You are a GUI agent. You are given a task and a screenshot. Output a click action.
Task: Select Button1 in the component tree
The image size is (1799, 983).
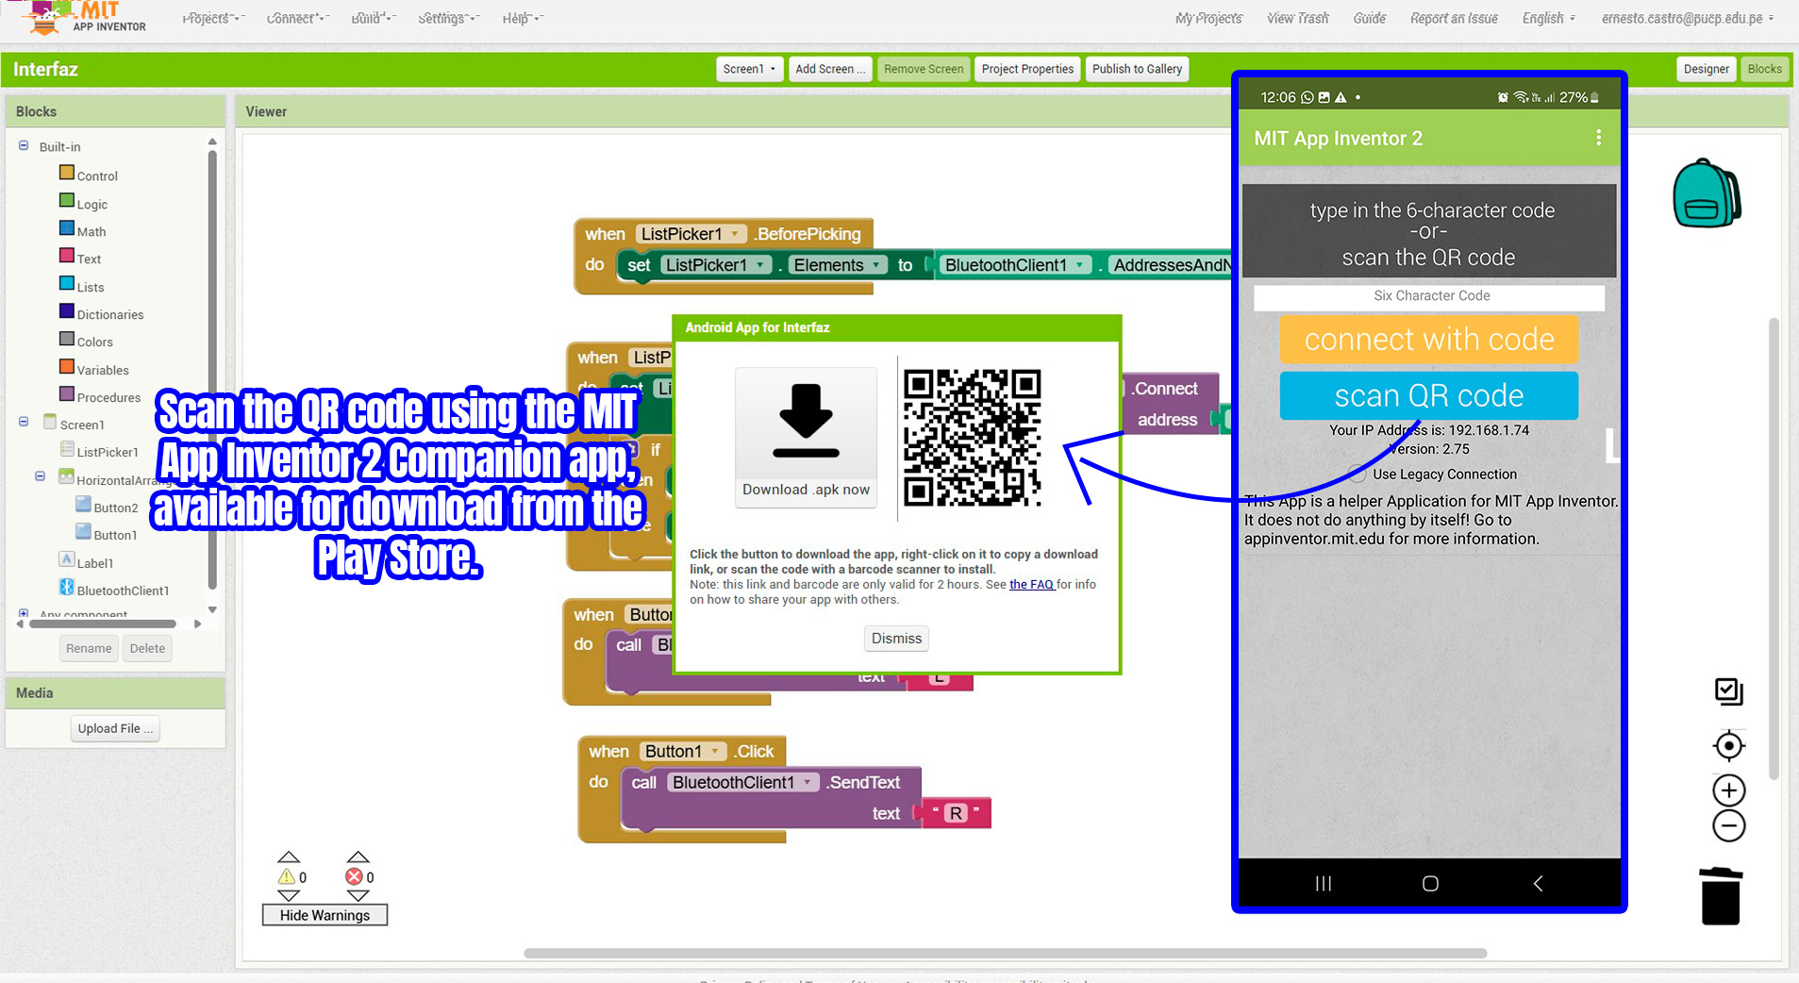click(x=107, y=534)
